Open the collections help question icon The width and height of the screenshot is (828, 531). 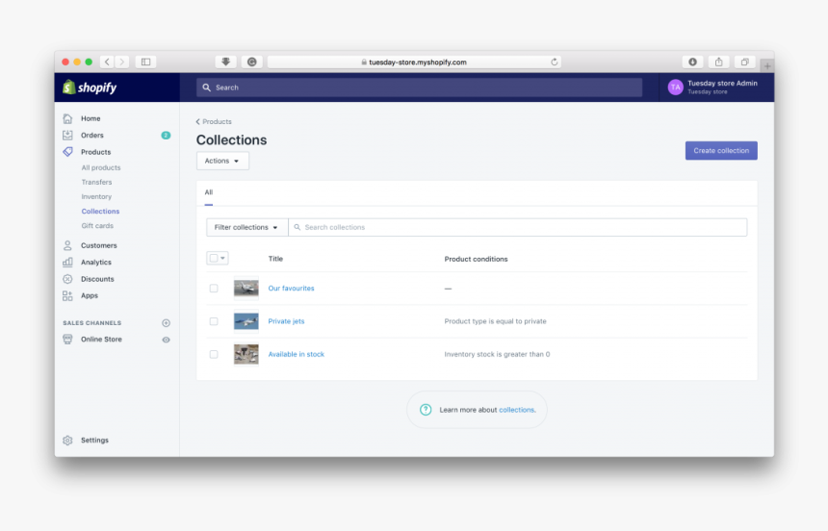(426, 410)
